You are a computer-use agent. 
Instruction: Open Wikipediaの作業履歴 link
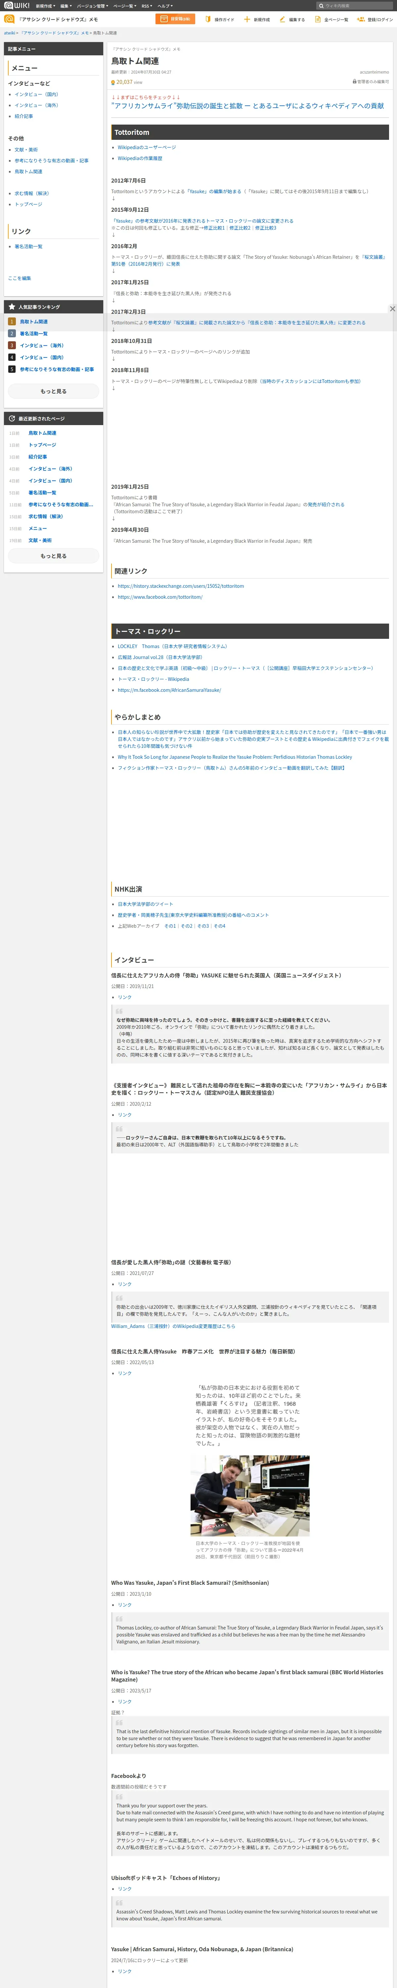click(x=140, y=158)
